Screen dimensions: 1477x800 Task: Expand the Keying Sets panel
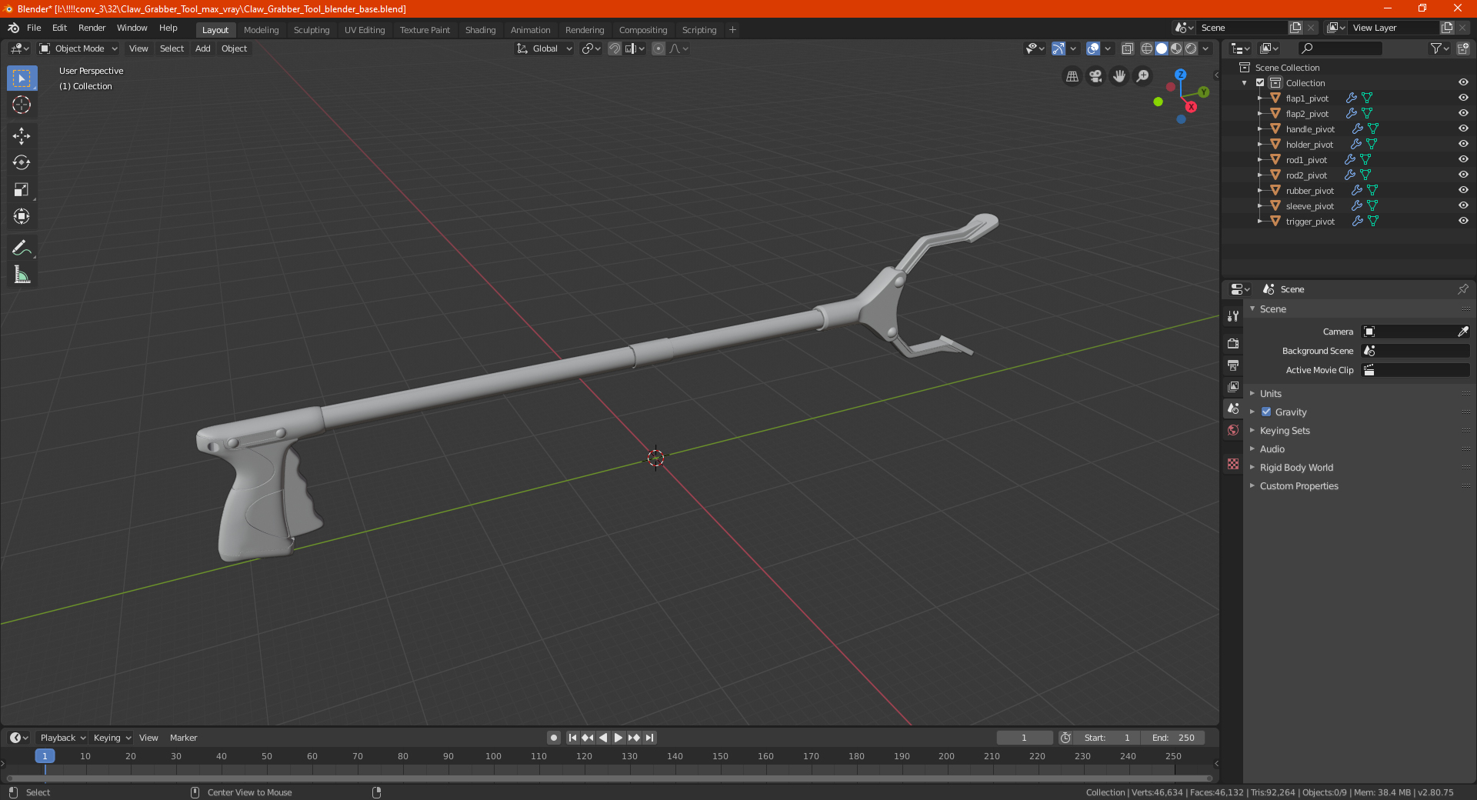pyautogui.click(x=1284, y=431)
